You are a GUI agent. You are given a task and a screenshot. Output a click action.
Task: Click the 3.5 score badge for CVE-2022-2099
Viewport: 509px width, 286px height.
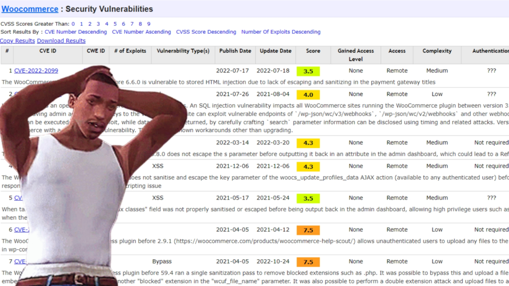[308, 71]
